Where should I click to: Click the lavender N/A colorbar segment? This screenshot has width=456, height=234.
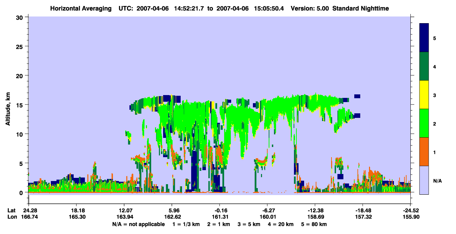pyautogui.click(x=424, y=180)
